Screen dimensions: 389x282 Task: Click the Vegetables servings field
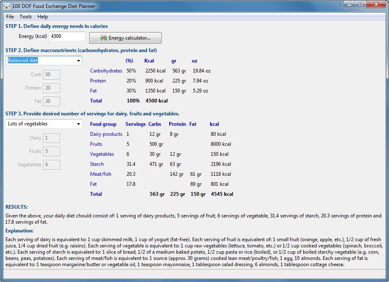tap(51, 165)
